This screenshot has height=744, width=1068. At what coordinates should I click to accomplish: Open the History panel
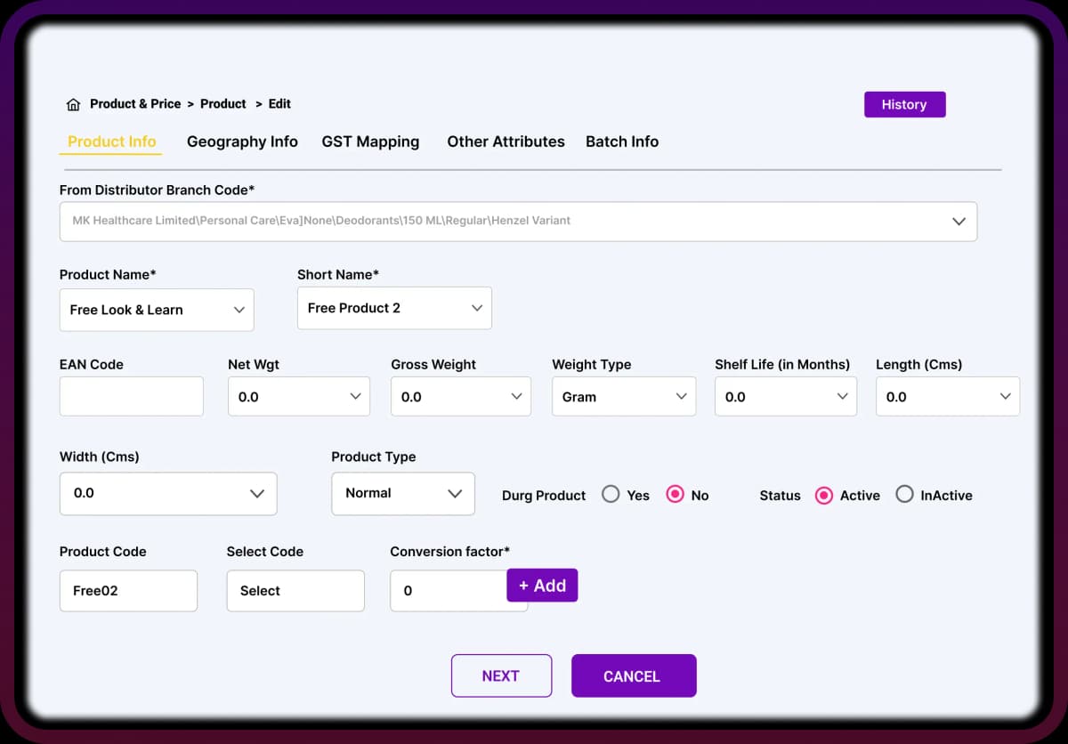pos(904,104)
